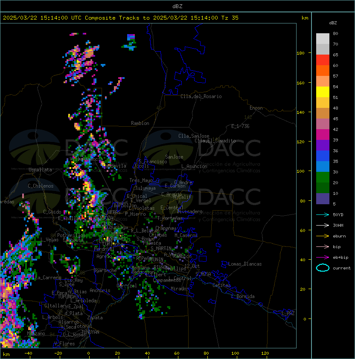Click the 'Ugarteche' map label
Viewport: 355px width, 359px height.
[105, 270]
